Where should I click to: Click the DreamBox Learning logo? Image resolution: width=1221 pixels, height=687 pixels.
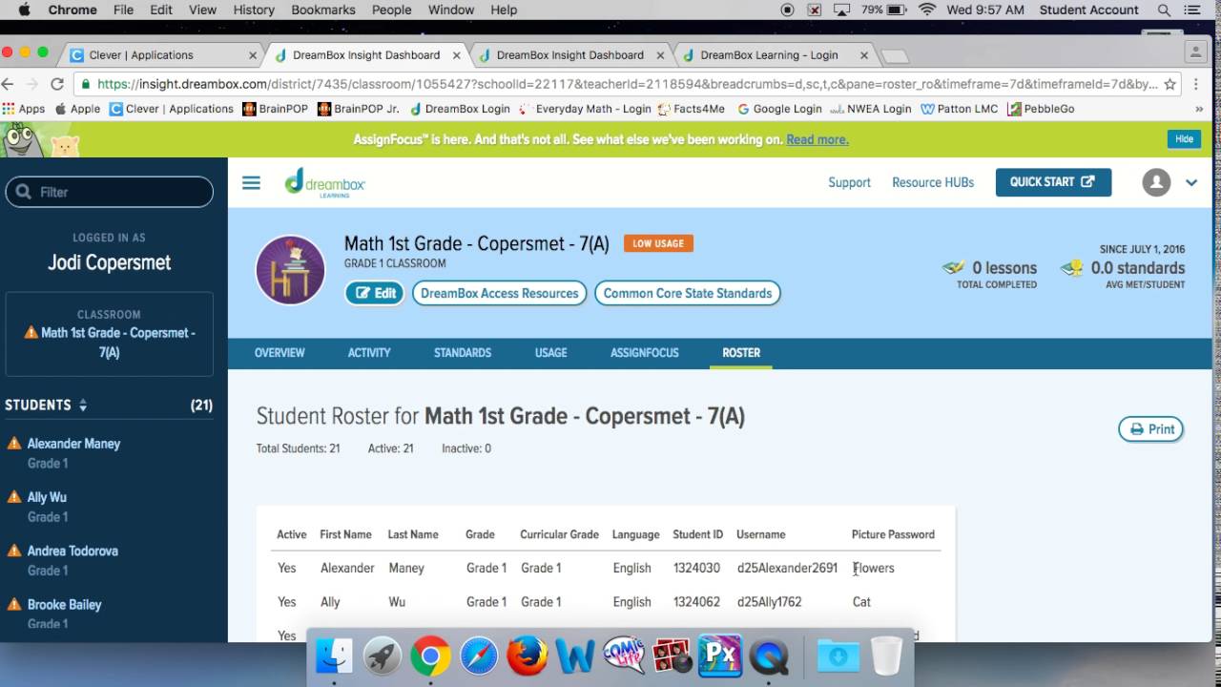325,182
